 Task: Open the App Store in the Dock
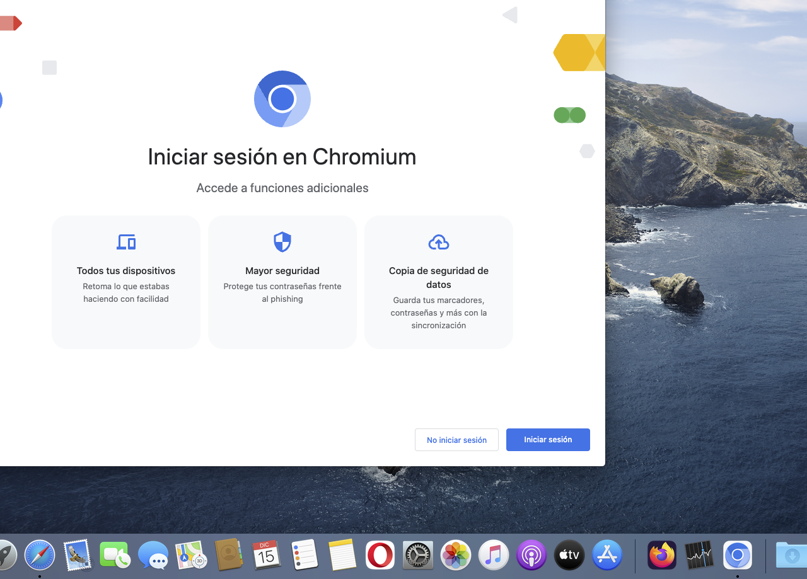(x=607, y=556)
